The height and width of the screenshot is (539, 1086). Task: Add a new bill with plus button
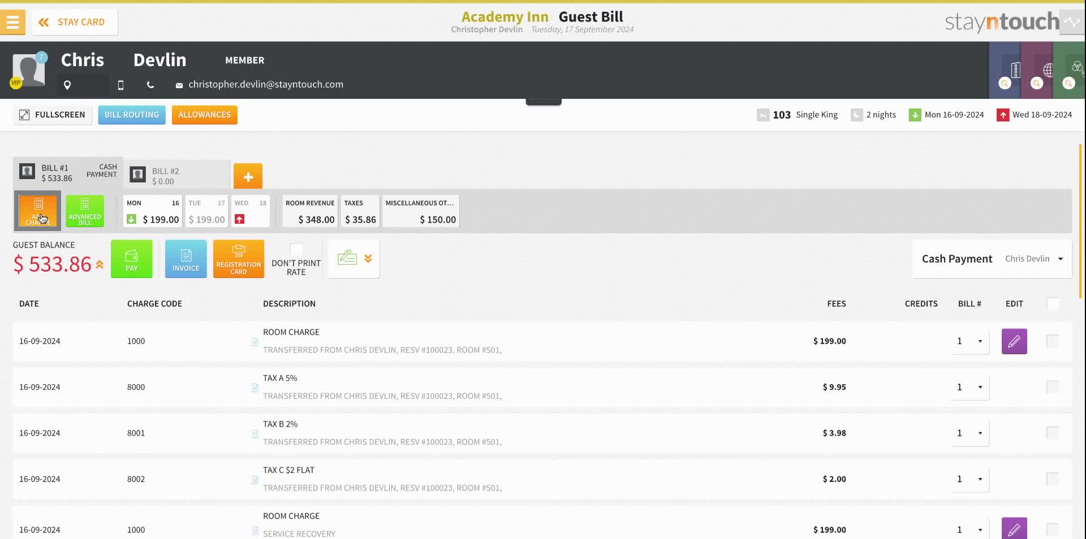248,177
